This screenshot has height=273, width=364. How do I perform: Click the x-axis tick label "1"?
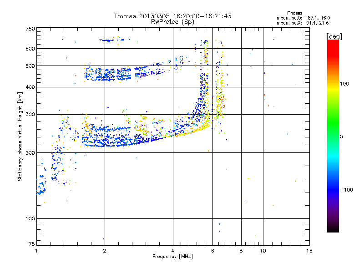pos(36,251)
